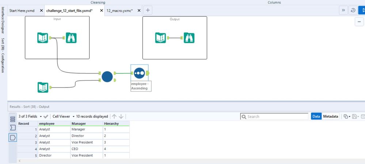Click Manager cell in record 1
Viewport: 365px width, 164px height.
click(x=87, y=129)
